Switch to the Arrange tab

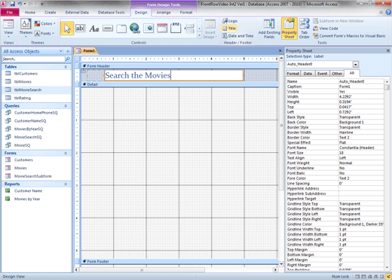point(164,12)
